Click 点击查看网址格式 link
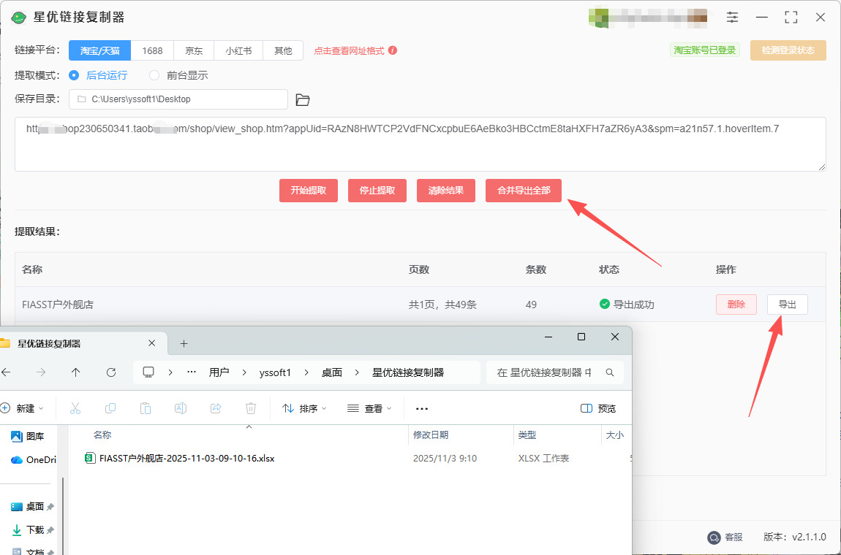The height and width of the screenshot is (555, 841). [349, 51]
